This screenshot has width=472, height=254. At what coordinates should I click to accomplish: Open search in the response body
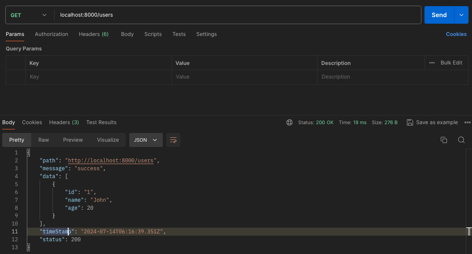tap(461, 140)
